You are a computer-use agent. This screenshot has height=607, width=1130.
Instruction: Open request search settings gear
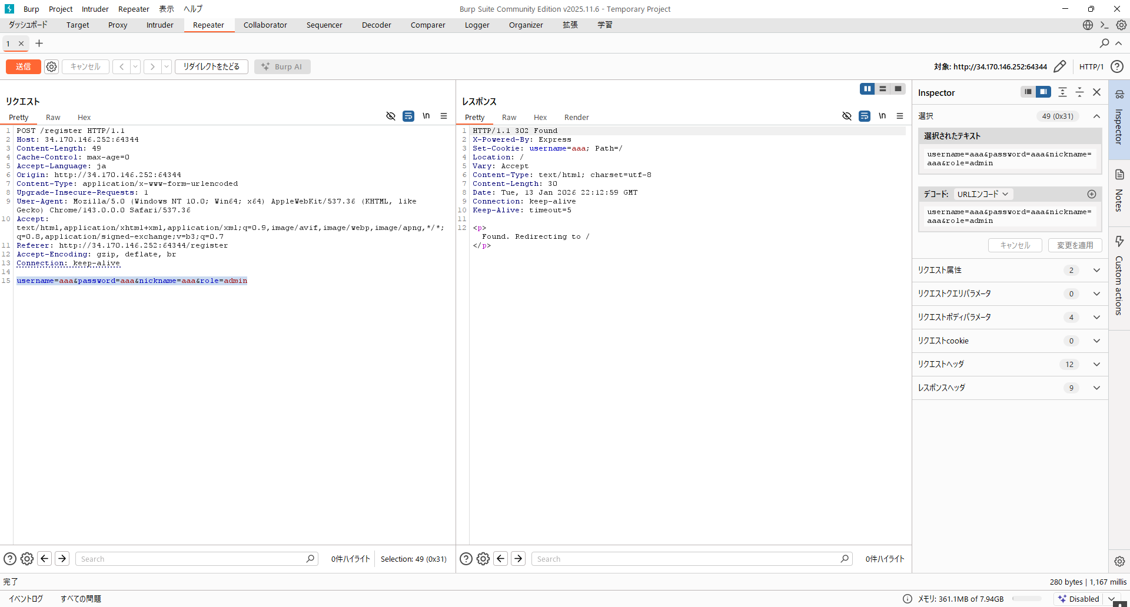(27, 559)
